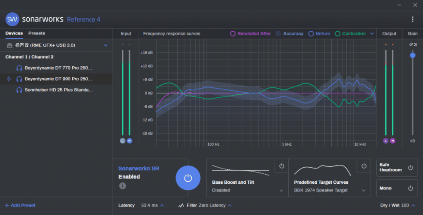Click the Bass Boost and Tilt curve graphic
The width and height of the screenshot is (423, 215).
(241, 170)
